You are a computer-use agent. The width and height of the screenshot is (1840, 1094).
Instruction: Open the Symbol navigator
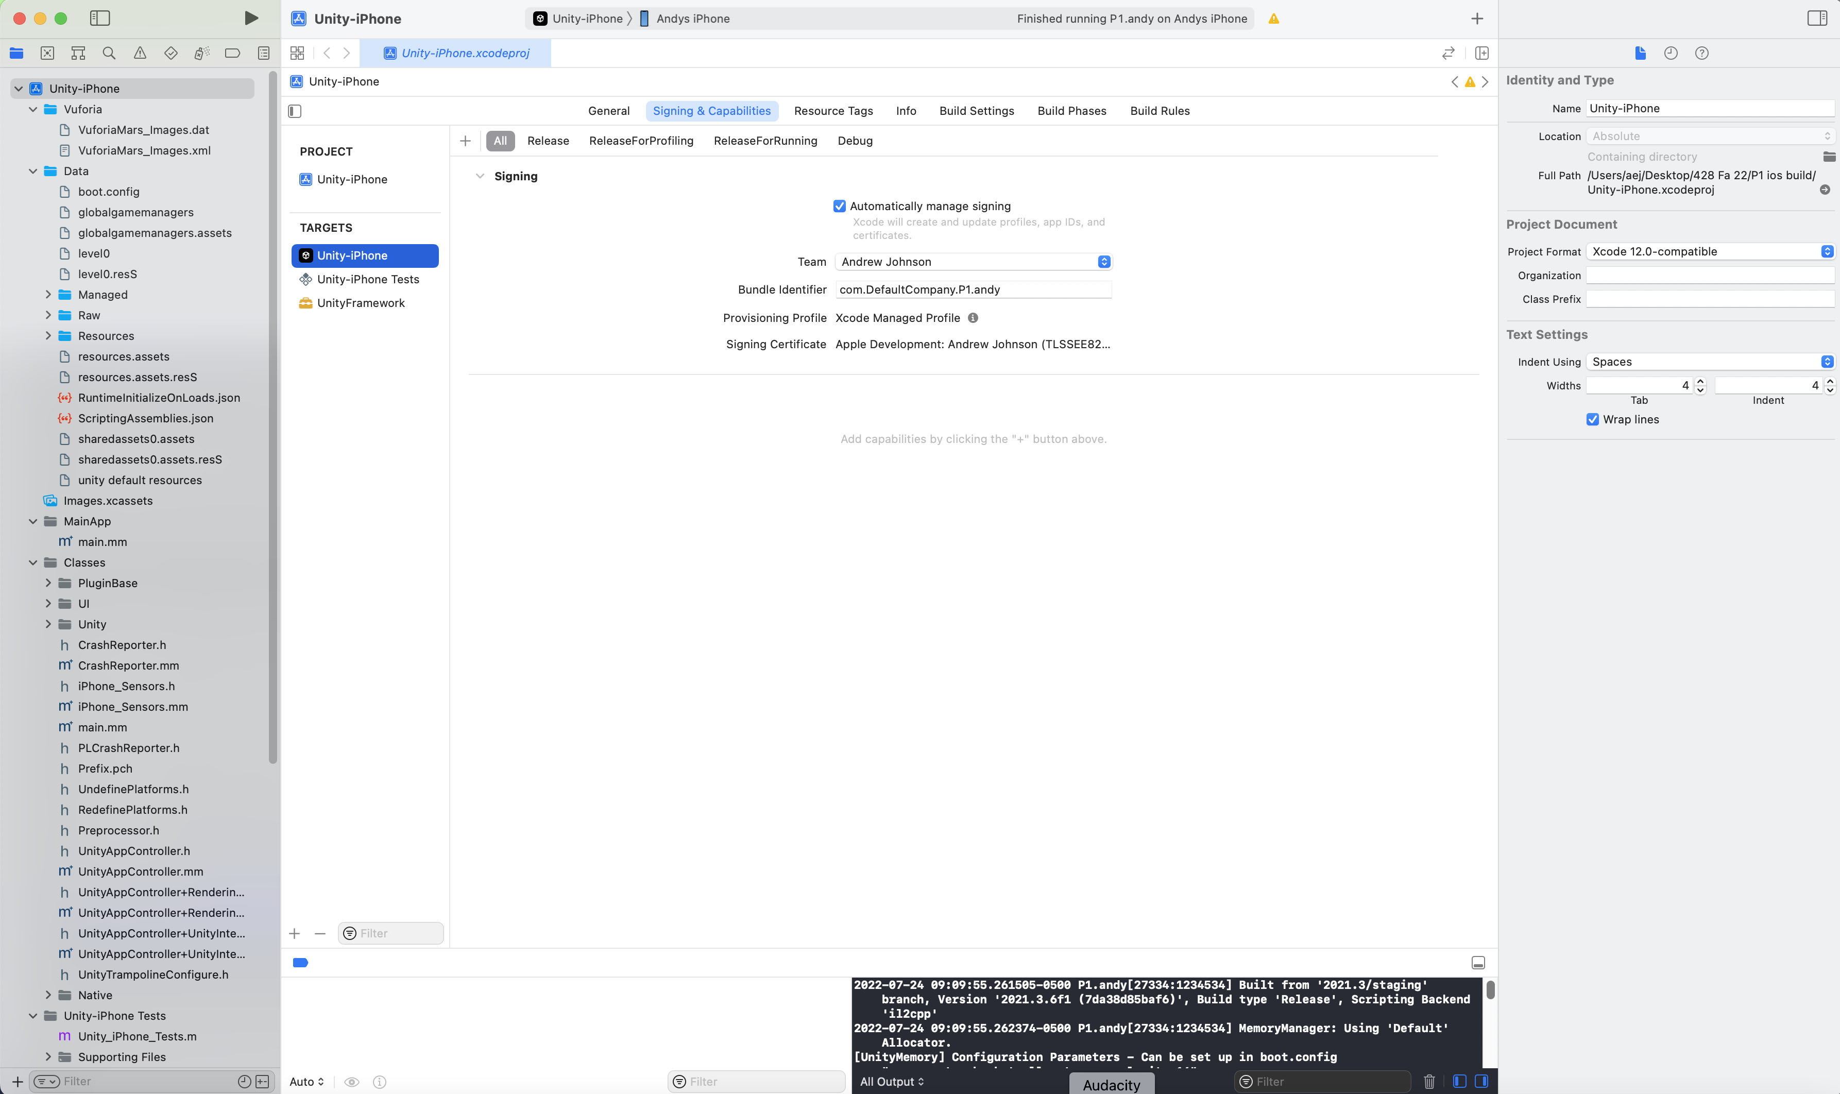tap(78, 53)
